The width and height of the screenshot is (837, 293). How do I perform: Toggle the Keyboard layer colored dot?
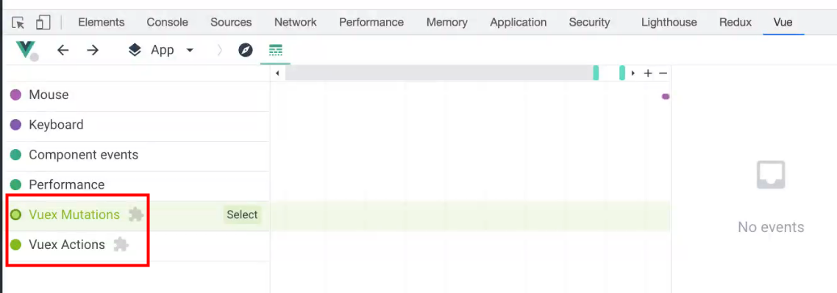coord(15,125)
